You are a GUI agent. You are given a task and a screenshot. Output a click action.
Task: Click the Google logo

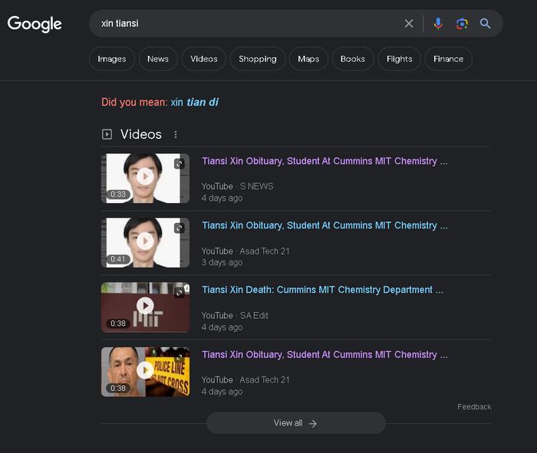[35, 24]
